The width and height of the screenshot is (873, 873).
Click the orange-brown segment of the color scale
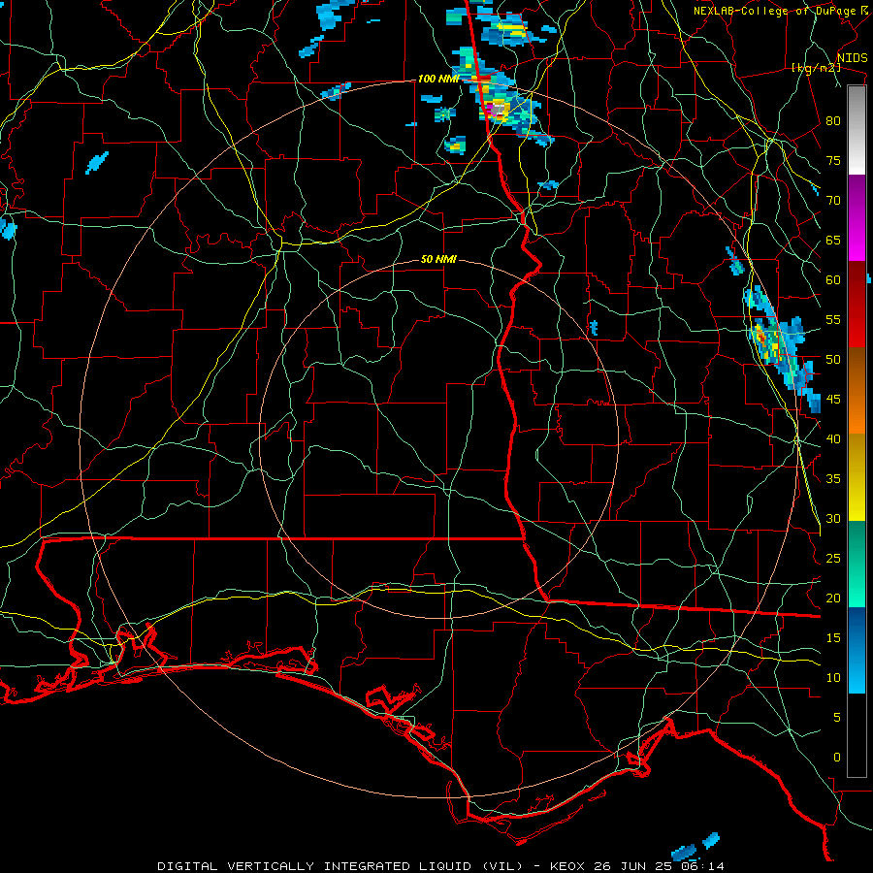857,392
